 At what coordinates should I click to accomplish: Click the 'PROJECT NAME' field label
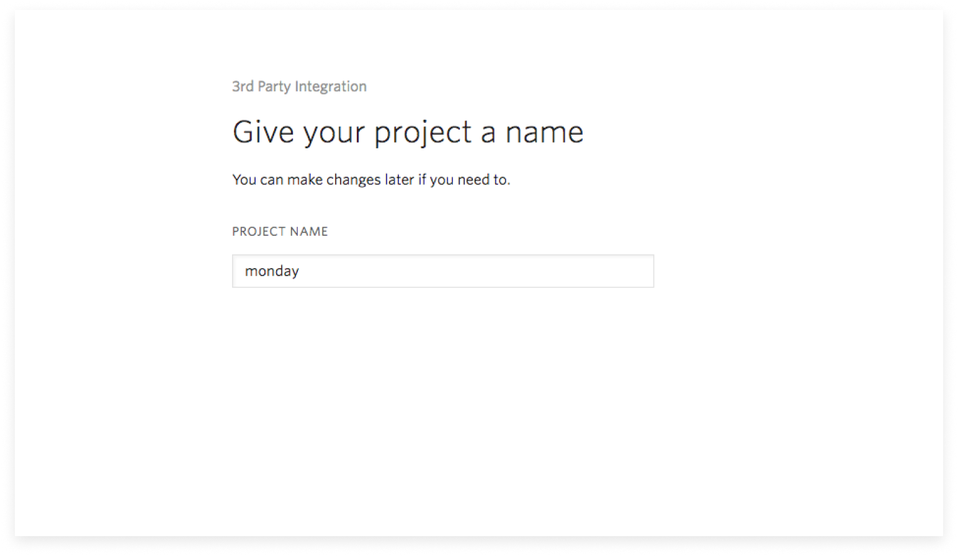280,231
